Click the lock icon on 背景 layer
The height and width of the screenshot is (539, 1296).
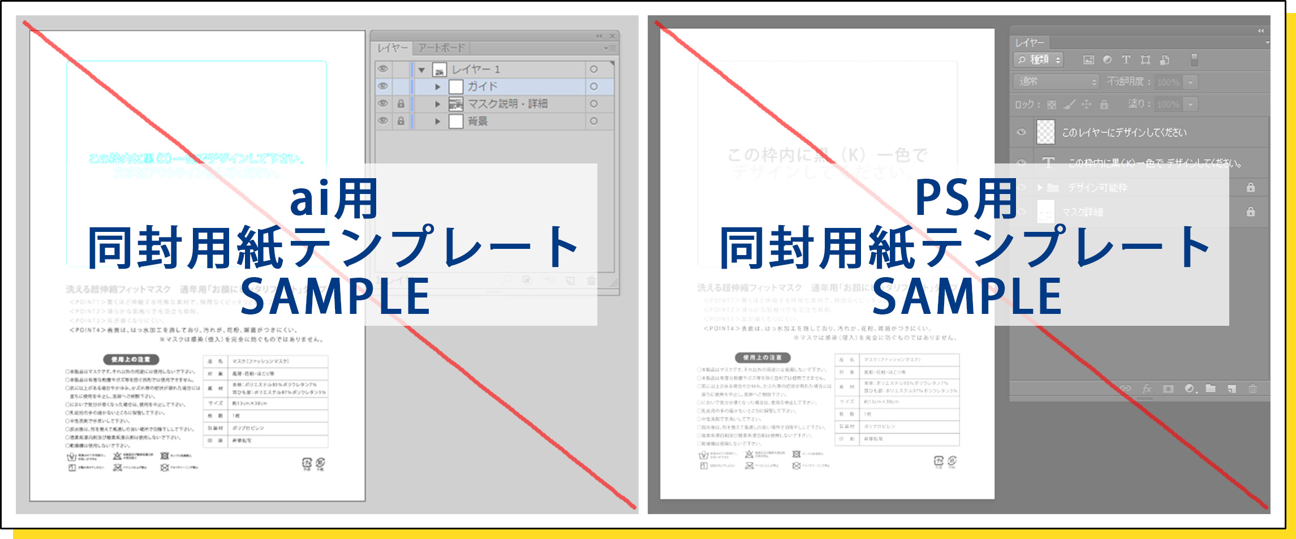(401, 121)
